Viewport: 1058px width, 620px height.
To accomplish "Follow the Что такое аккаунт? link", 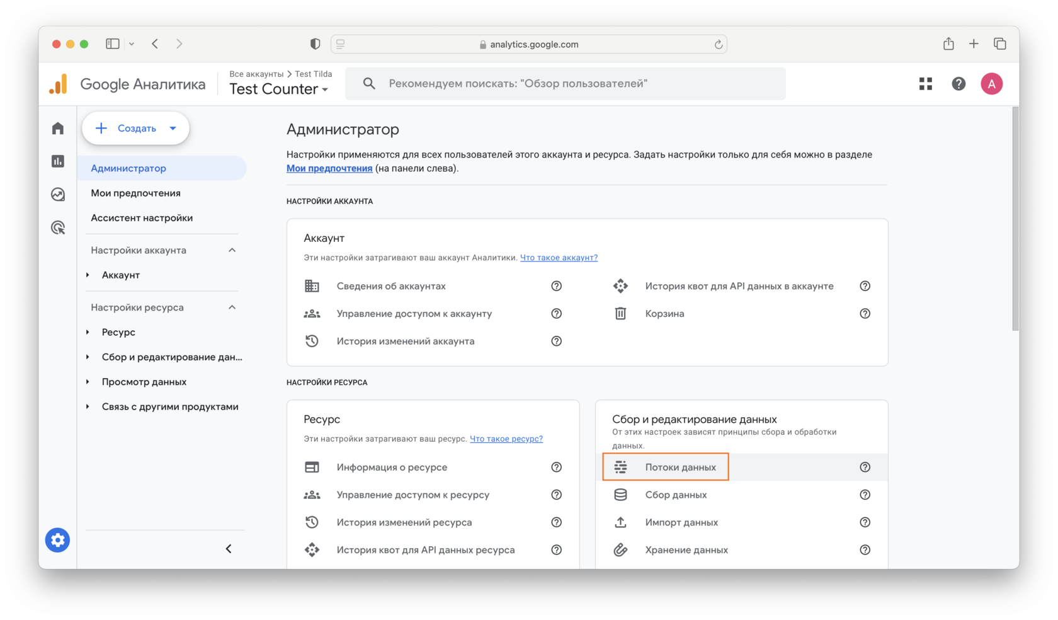I will [559, 258].
